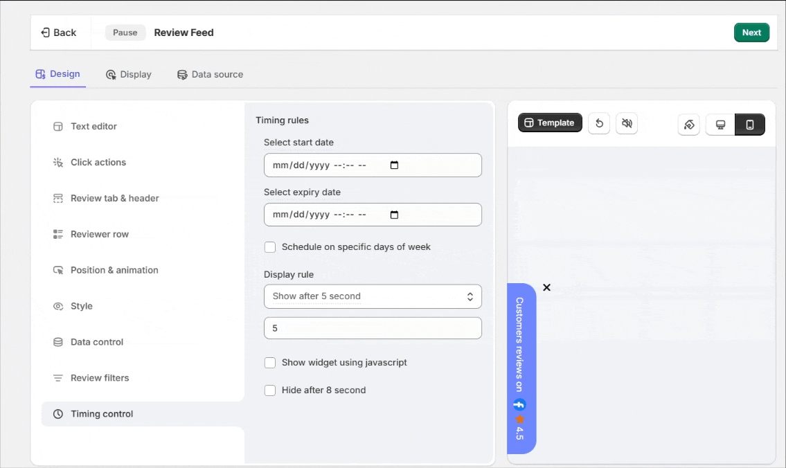This screenshot has height=468, width=786.
Task: Switch preview to desktop view
Action: tap(720, 125)
